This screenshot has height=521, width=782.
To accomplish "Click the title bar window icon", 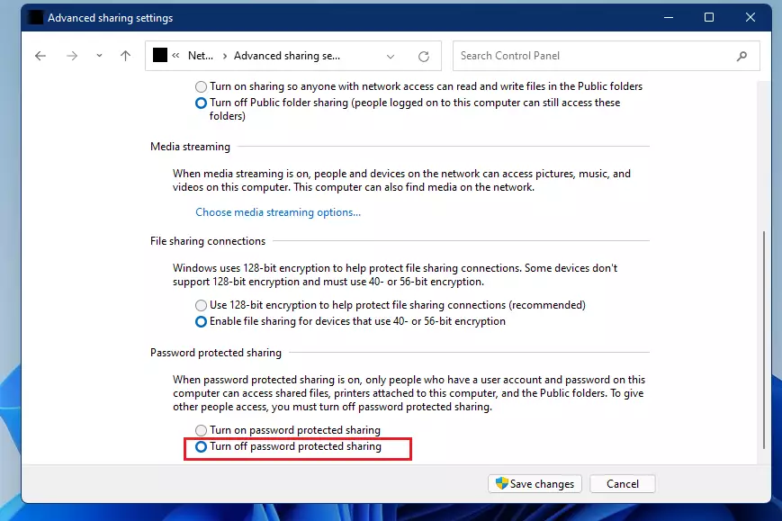I will click(x=35, y=17).
